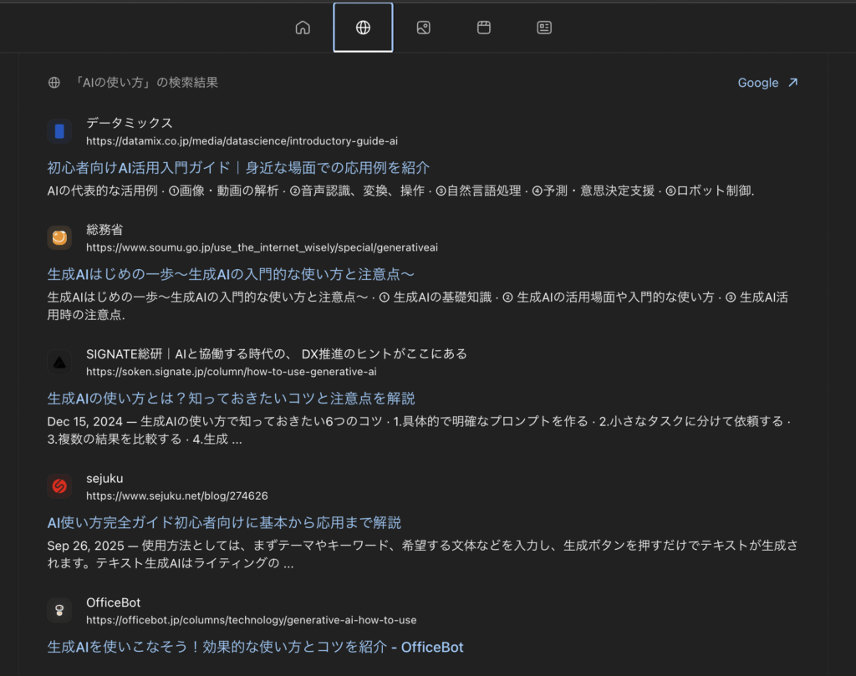Image resolution: width=856 pixels, height=676 pixels.
Task: Open AI使い方完全ガイド result link
Action: [x=224, y=522]
